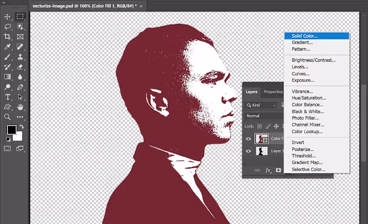Select the Path Selection tool
The width and height of the screenshot is (368, 224).
coord(20,97)
